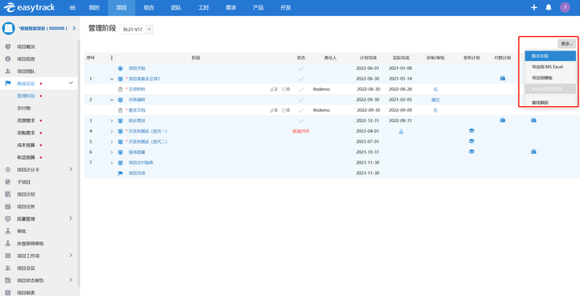Viewport: 580px width, 296px height.
Task: Choose 版本比较 from the 更多 menu
Action: click(x=550, y=56)
